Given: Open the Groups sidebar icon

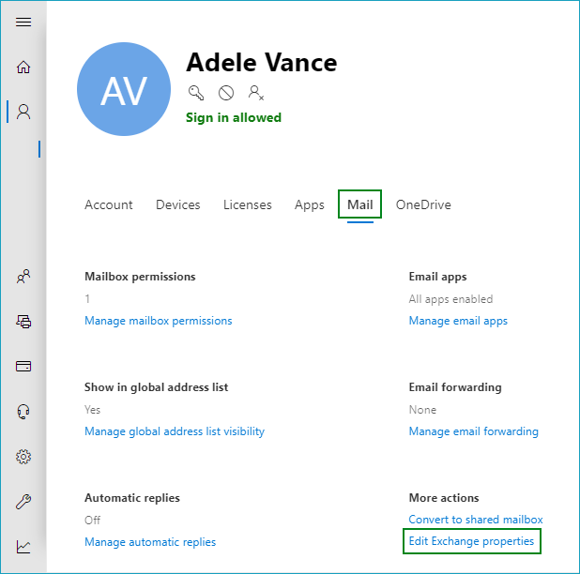Looking at the screenshot, I should tap(23, 277).
